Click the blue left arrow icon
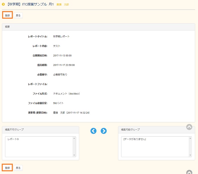This screenshot has height=174, width=198. click(x=93, y=131)
